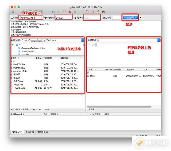This screenshot has width=171, height=151.
Task: Select .DocumentRevisions-V100 in local tree
Action: (33, 48)
